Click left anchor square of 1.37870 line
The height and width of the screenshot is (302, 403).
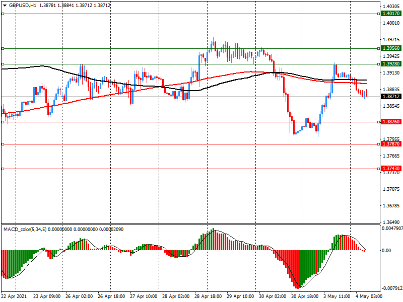click(3, 144)
